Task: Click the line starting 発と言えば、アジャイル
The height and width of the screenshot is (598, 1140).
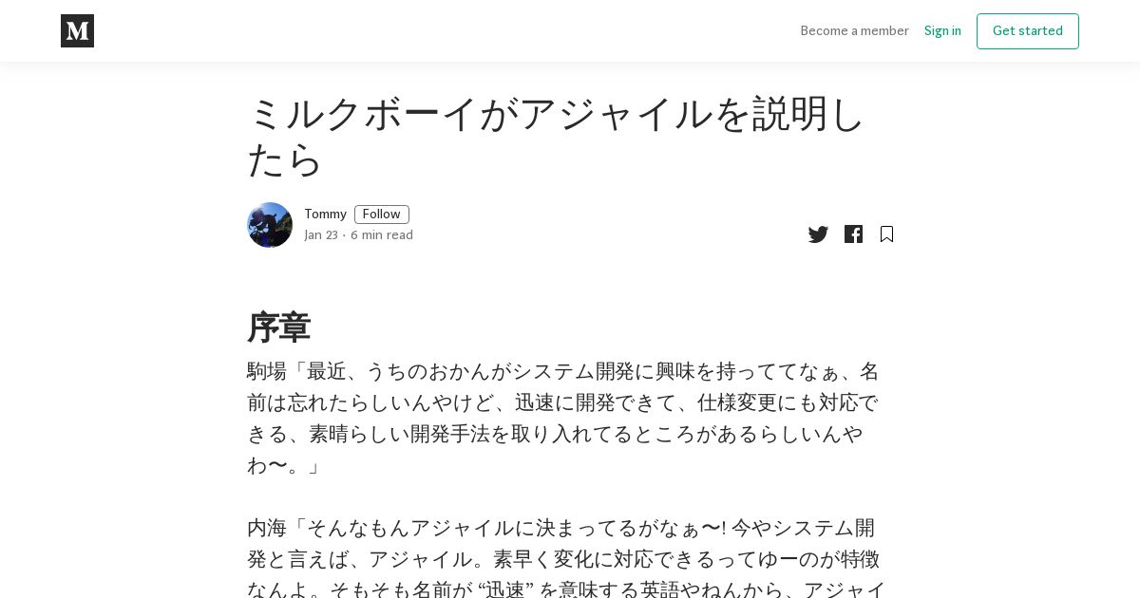Action: [x=563, y=559]
